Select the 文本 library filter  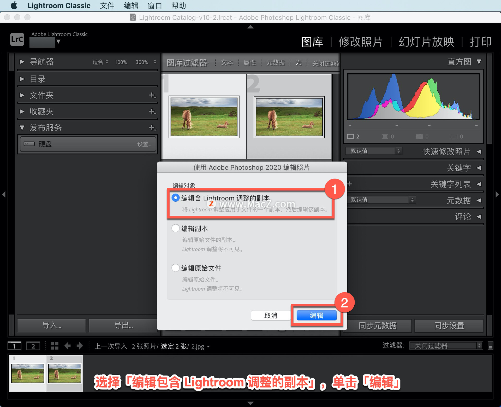[227, 62]
